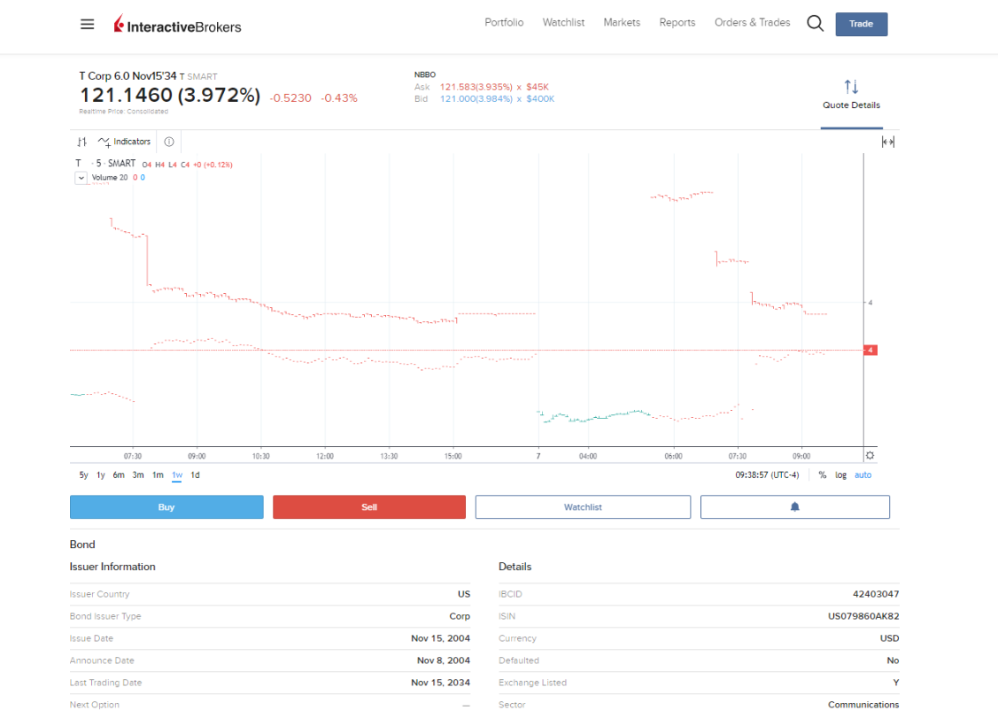Click Announce Date Nov 8, 2004
The height and width of the screenshot is (718, 998).
tap(444, 660)
